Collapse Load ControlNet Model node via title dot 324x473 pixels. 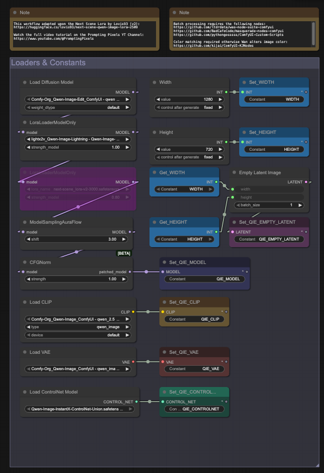click(x=24, y=392)
